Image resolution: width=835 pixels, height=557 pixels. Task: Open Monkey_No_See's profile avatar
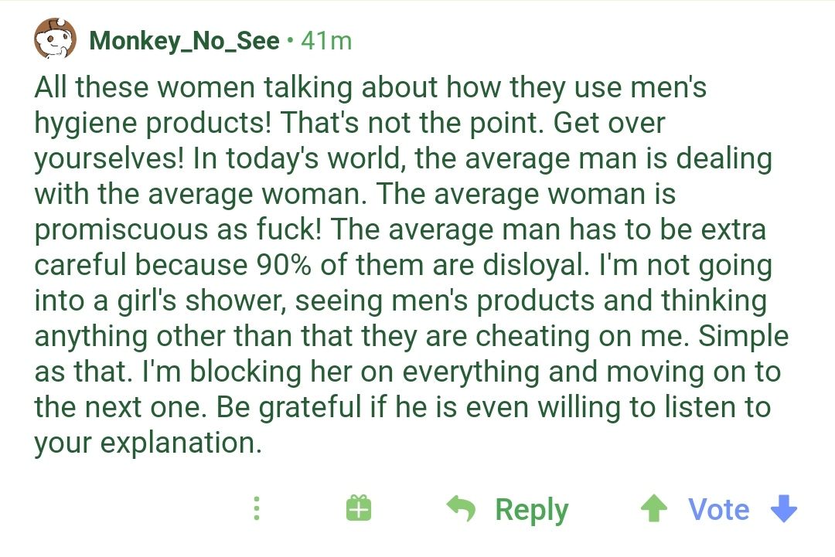(54, 36)
